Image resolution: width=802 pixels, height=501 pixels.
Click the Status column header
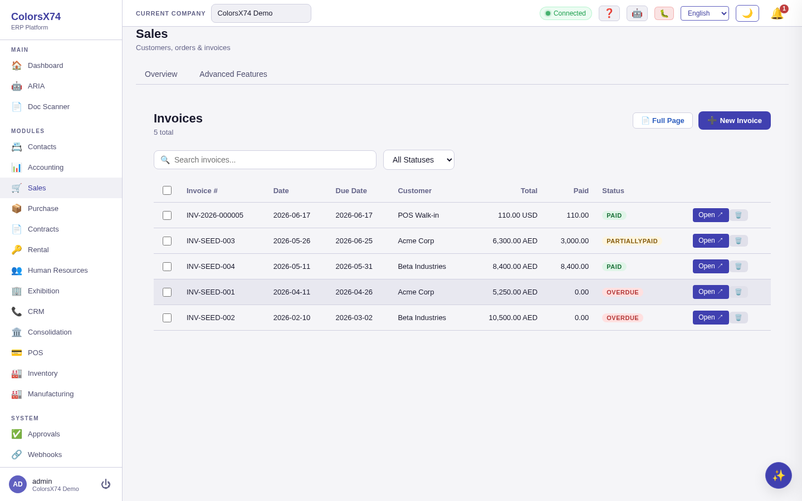coord(613,190)
